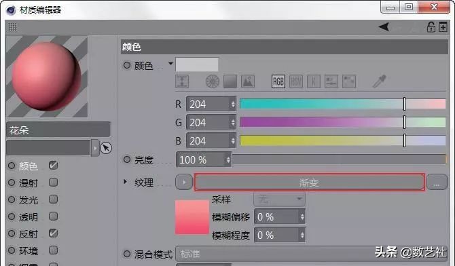Switch to spectrum gradient square mode
Viewport: 455px width, 266px height.
click(230, 81)
